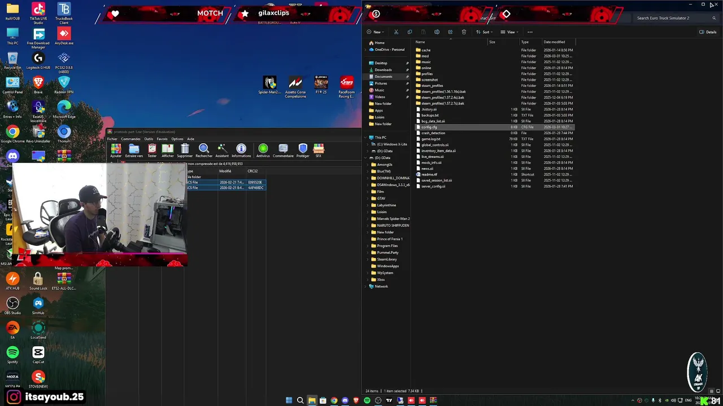Click the Tester icon in WinRAR toolbar
The height and width of the screenshot is (406, 723).
pyautogui.click(x=152, y=149)
